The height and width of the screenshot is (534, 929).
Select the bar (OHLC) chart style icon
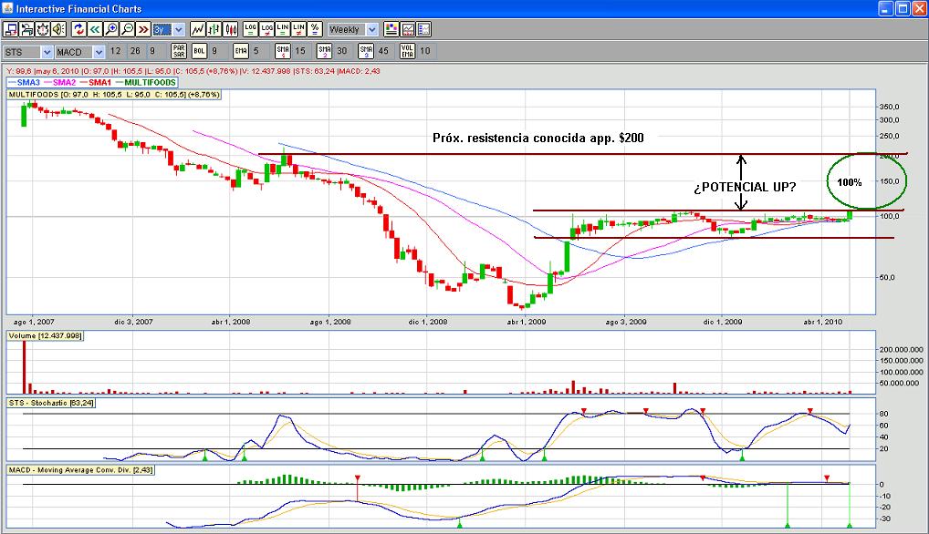214,30
